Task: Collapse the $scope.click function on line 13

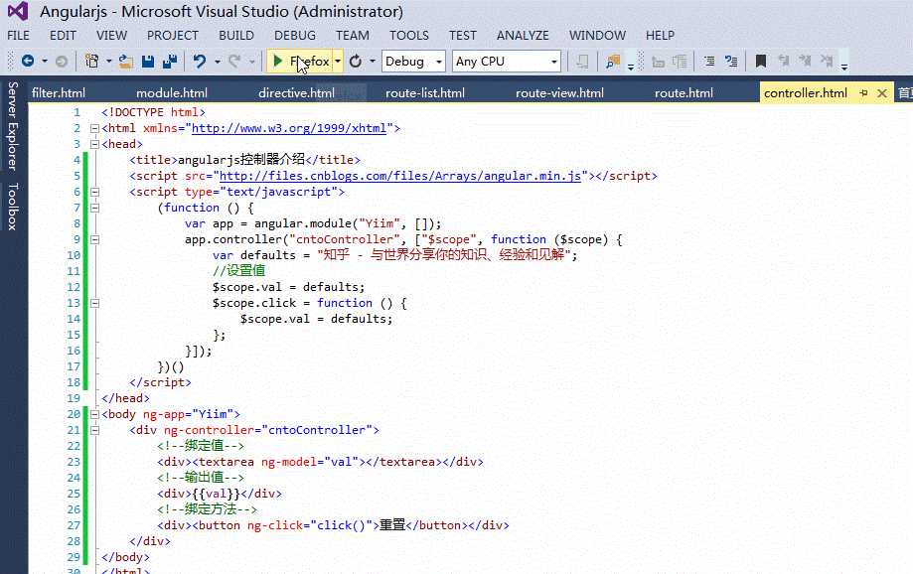Action: [x=94, y=303]
